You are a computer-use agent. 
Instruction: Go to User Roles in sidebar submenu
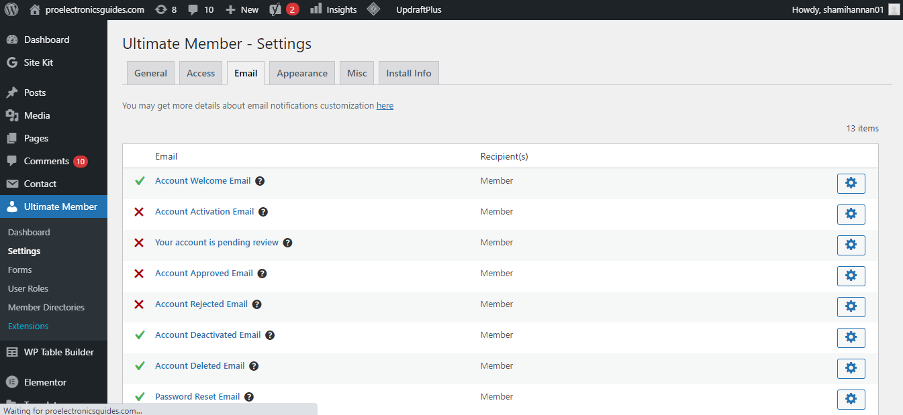pos(28,288)
